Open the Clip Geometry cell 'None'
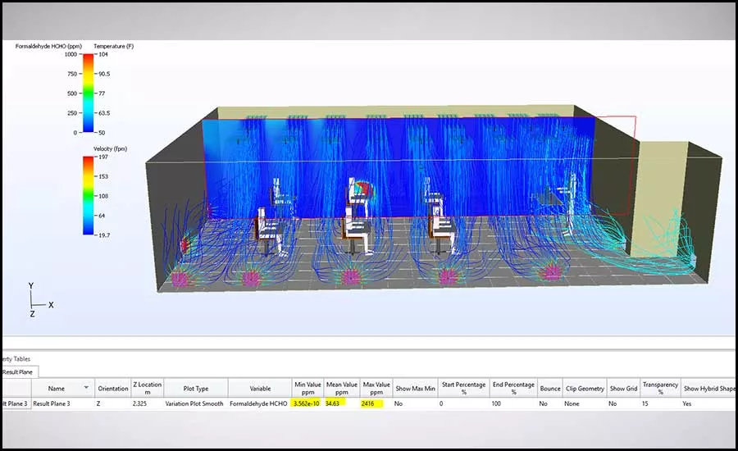Image resolution: width=738 pixels, height=451 pixels. (585, 403)
